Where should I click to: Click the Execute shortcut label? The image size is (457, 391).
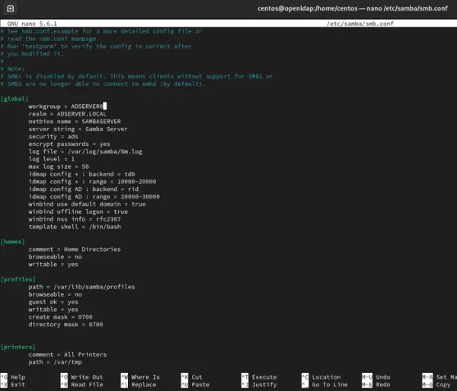tap(264, 377)
